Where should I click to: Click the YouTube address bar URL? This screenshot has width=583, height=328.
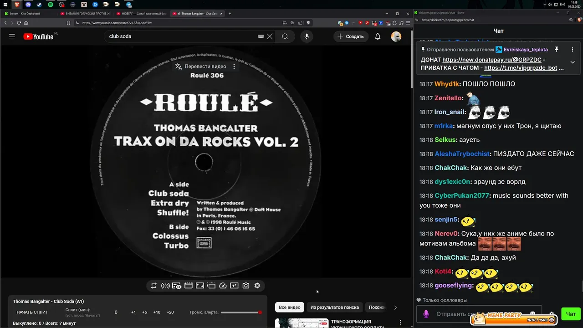tap(118, 23)
